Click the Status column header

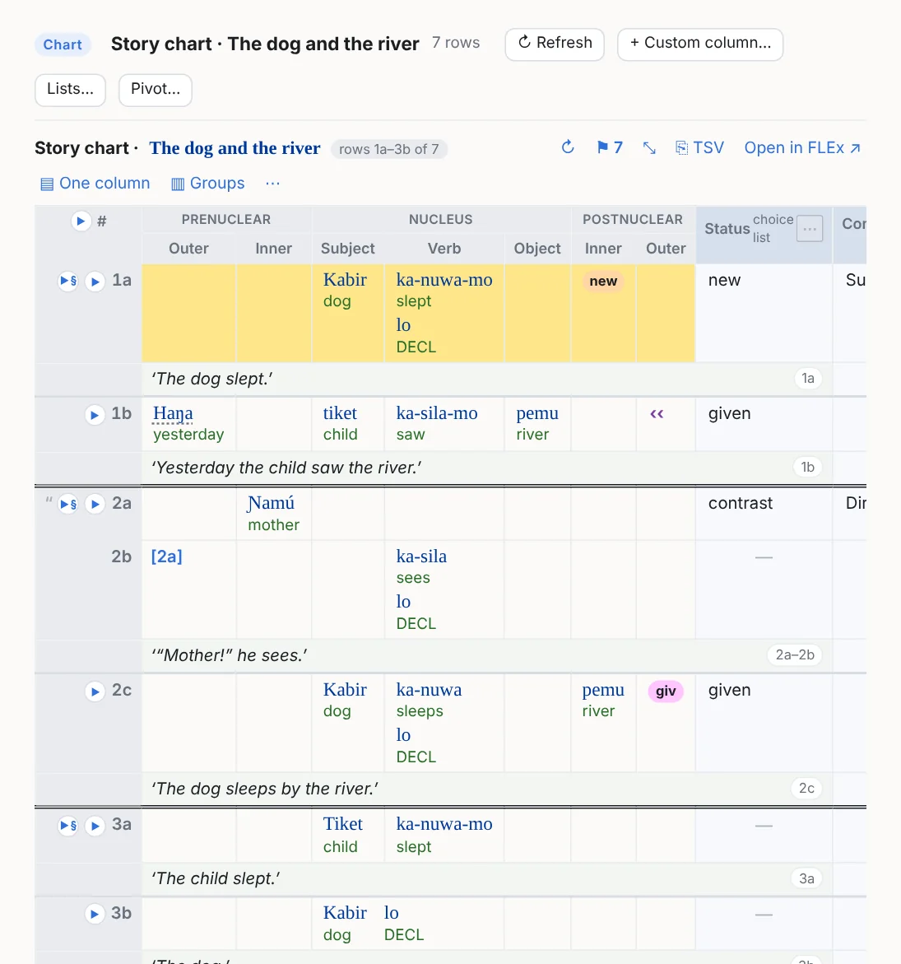[727, 229]
